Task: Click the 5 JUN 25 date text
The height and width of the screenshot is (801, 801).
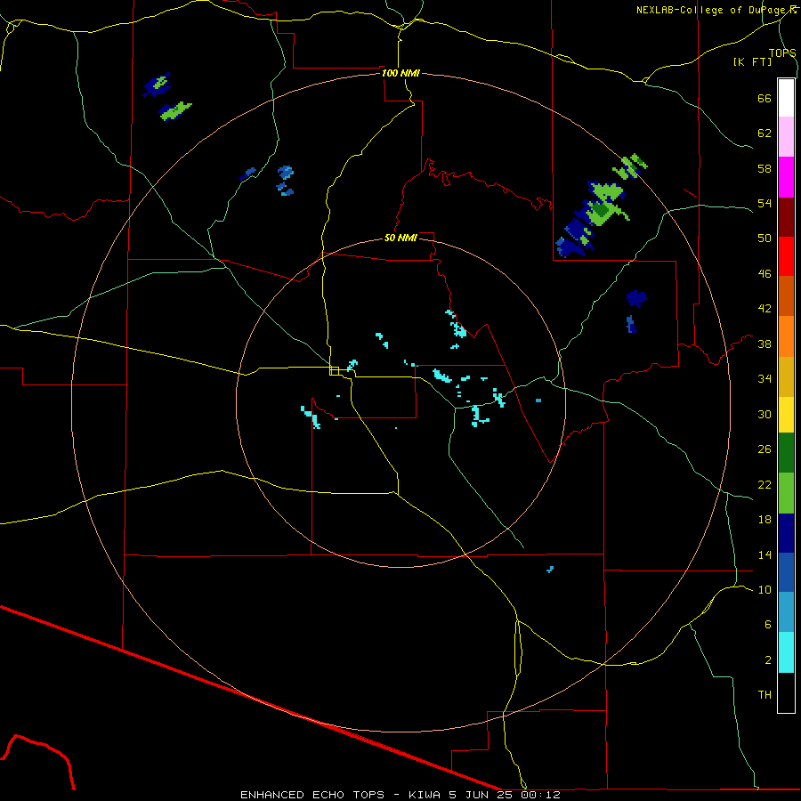Action: click(x=482, y=795)
